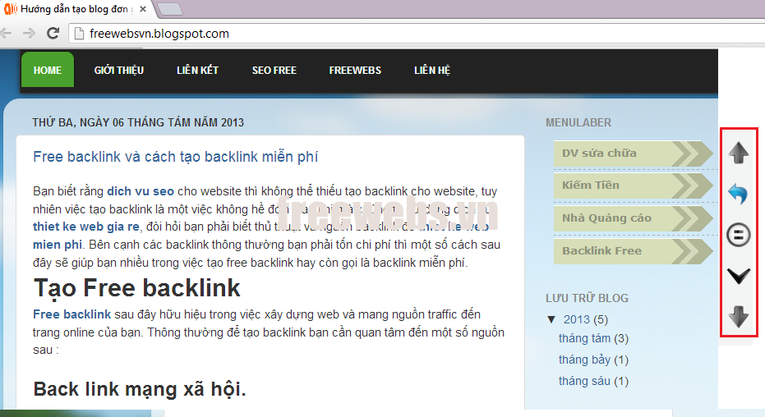Click the black chevron down icon

point(740,276)
